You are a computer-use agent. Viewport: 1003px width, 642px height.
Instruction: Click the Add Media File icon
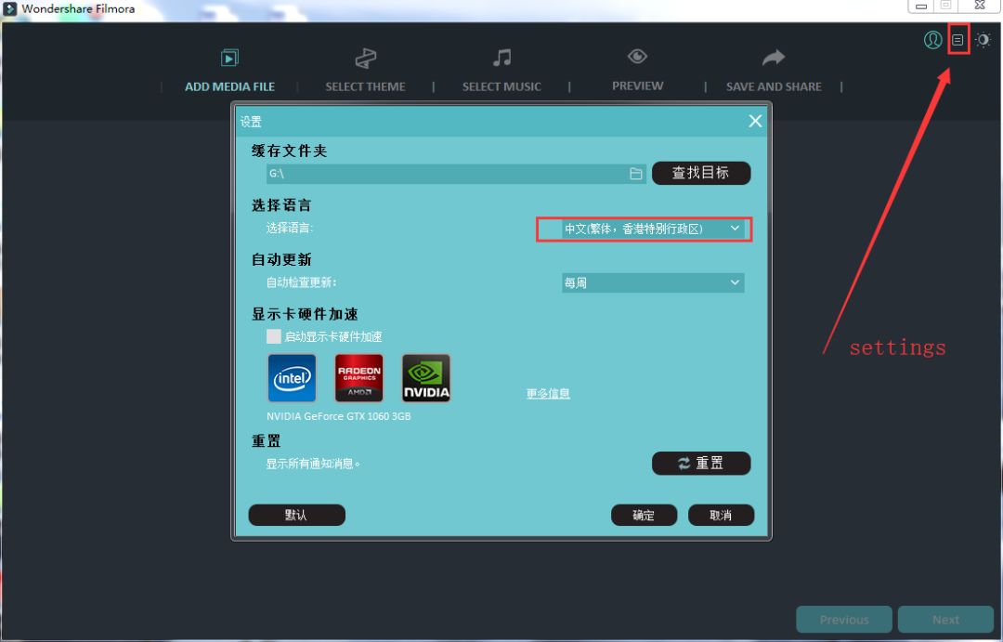pyautogui.click(x=228, y=56)
